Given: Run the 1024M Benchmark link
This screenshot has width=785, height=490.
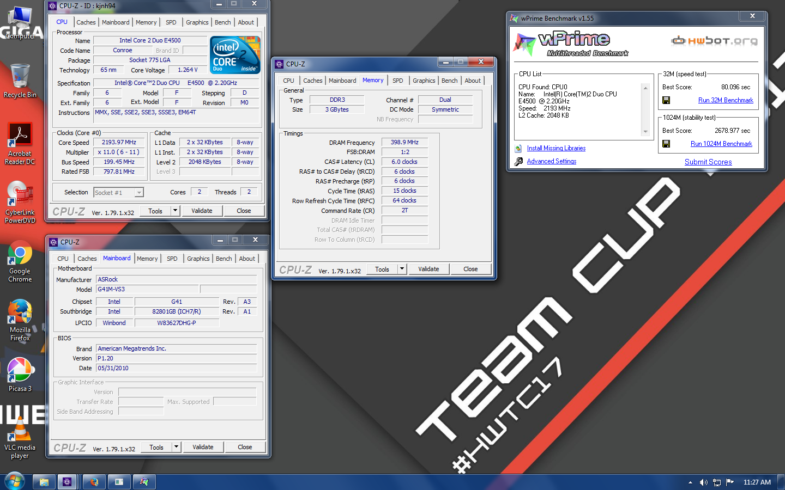Looking at the screenshot, I should pyautogui.click(x=721, y=144).
